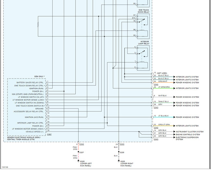Click the TAN/LT BLU wire color label
211x170 pixels.
tap(163, 102)
